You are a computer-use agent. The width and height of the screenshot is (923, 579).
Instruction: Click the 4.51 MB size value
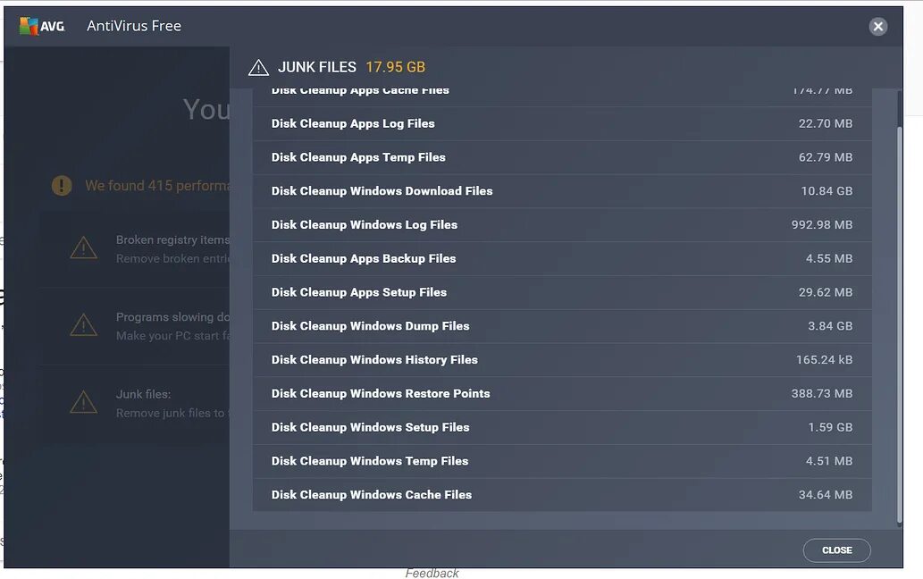(x=829, y=461)
